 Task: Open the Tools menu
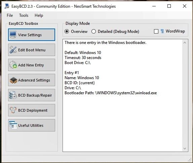24,15
